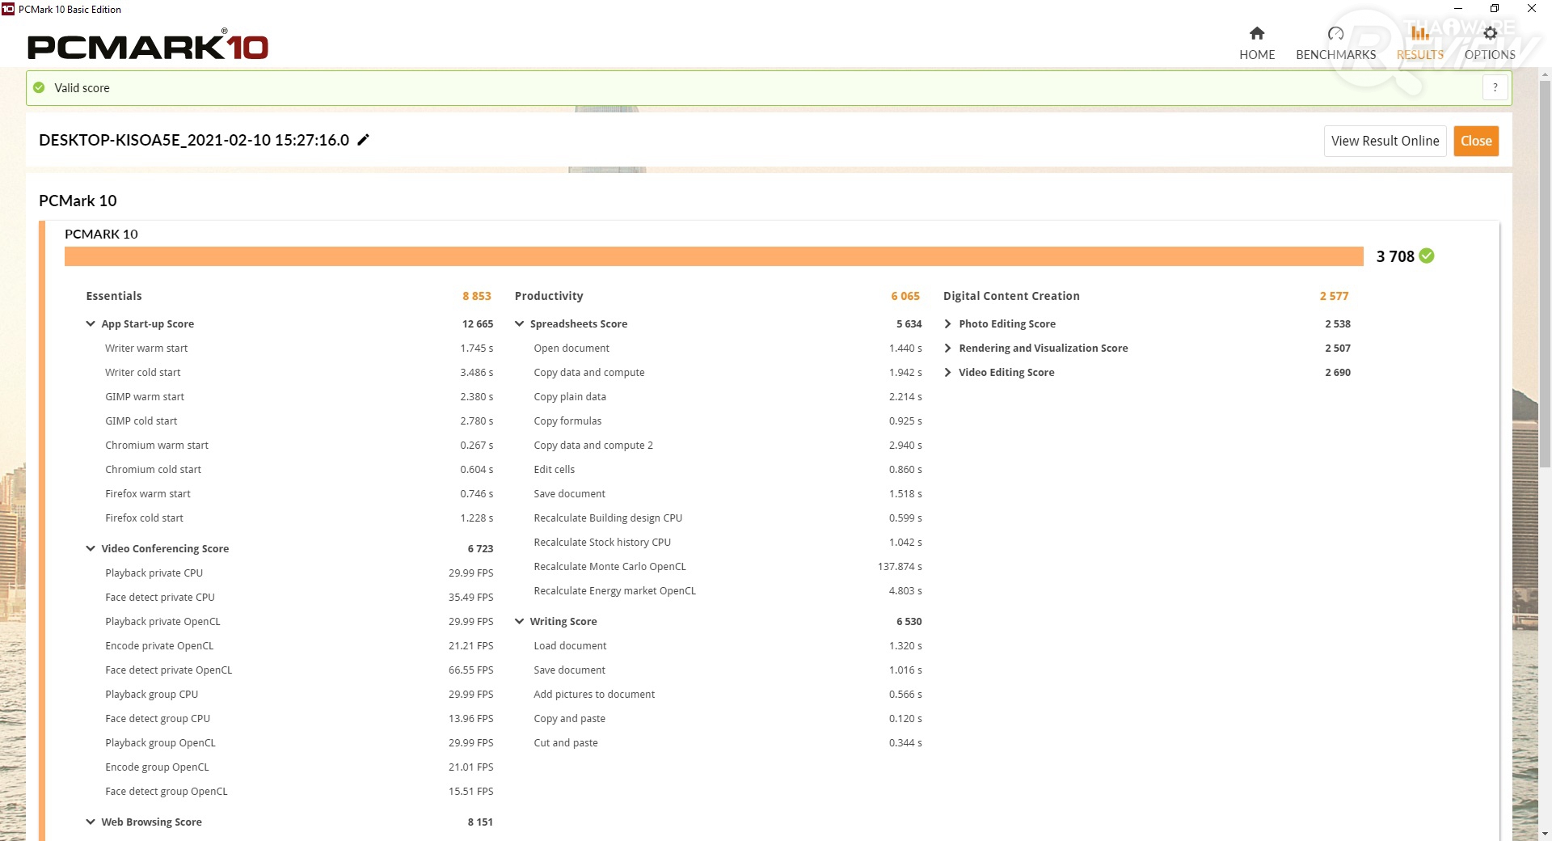Image resolution: width=1552 pixels, height=841 pixels.
Task: Click the Playback private CPU row
Action: [x=298, y=573]
